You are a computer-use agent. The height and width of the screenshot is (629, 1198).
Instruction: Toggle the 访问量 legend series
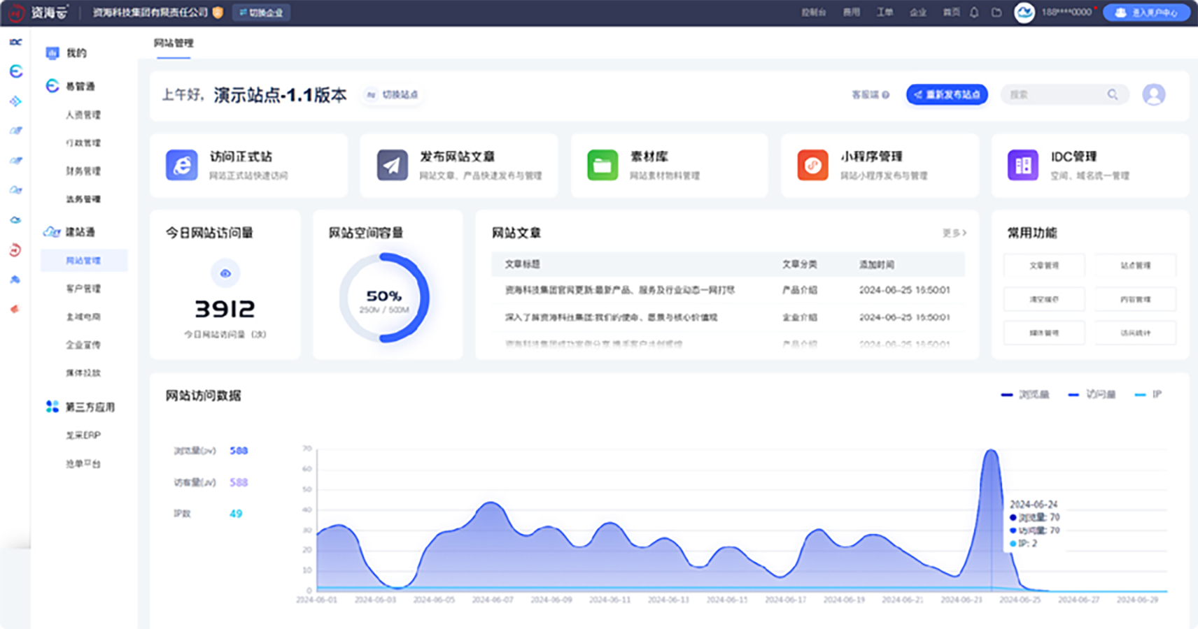[x=1092, y=395]
